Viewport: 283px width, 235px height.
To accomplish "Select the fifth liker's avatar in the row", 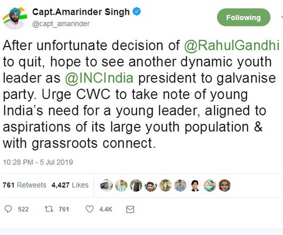I will 165,185.
